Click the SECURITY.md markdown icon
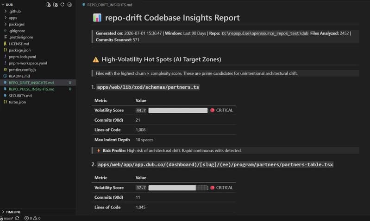 click(x=5, y=95)
